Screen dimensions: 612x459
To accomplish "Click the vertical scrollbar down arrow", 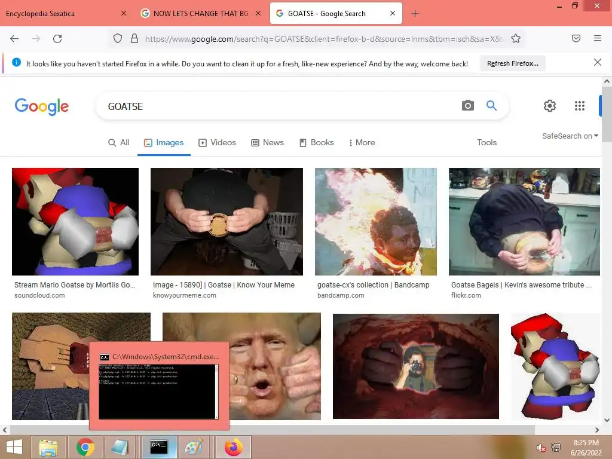I will click(x=607, y=420).
